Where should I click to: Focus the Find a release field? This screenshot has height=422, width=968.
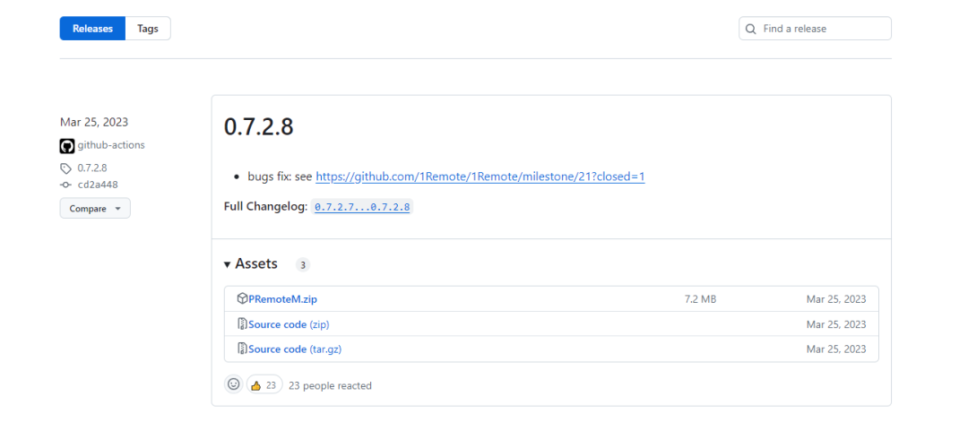[825, 29]
